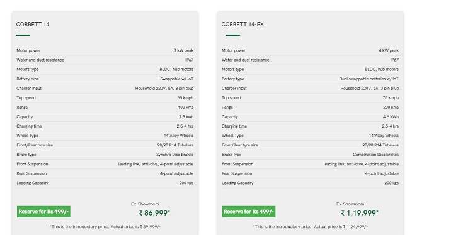Click Corbett 14 Motor power row

pos(105,50)
